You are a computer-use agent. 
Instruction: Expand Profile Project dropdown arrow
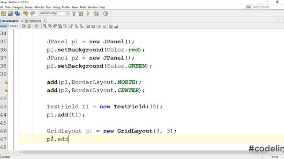(x=110, y=13)
